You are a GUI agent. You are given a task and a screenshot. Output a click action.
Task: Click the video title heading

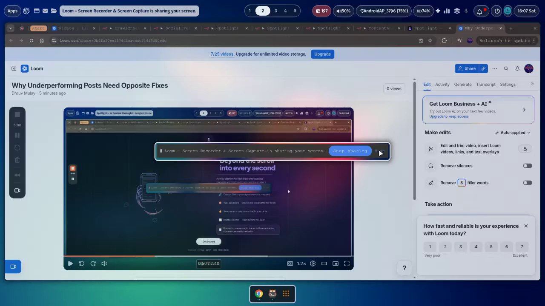point(90,85)
